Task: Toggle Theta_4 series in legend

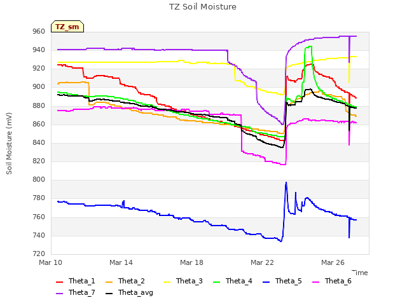Action: click(233, 281)
